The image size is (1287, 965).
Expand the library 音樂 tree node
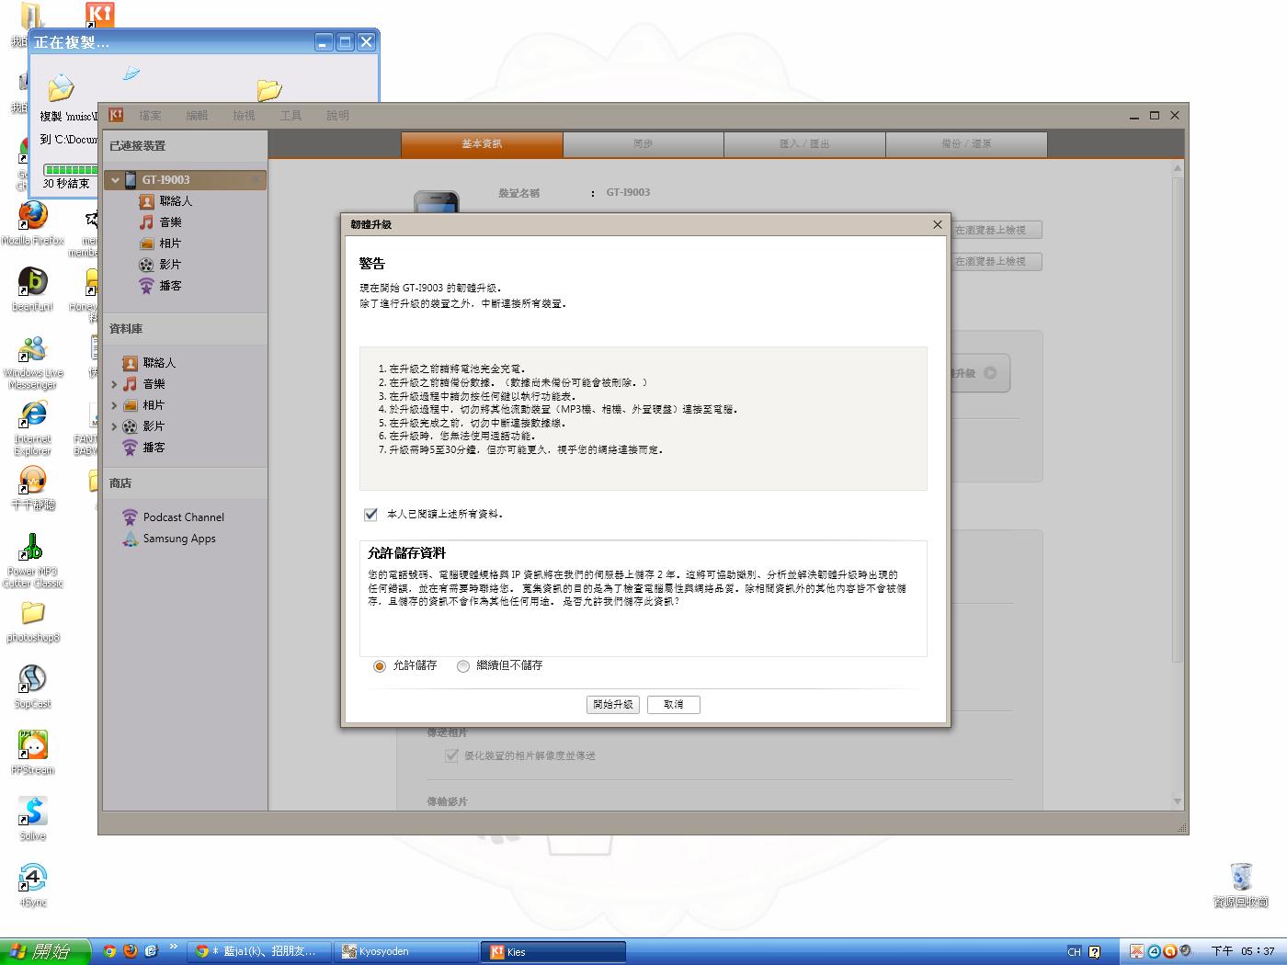pyautogui.click(x=114, y=384)
